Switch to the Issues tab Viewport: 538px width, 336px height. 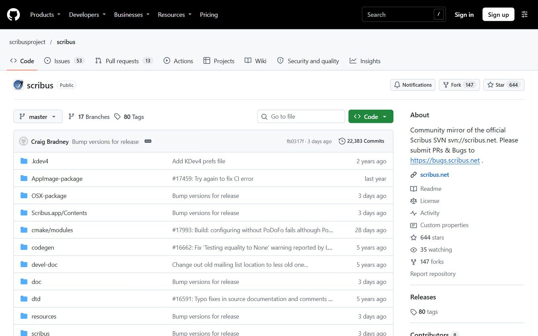[x=64, y=61]
